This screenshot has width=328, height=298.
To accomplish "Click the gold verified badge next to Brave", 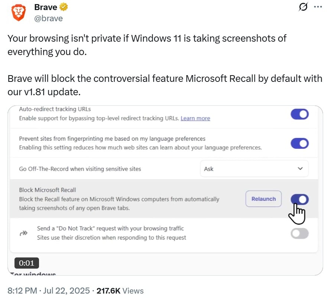I will pyautogui.click(x=64, y=7).
